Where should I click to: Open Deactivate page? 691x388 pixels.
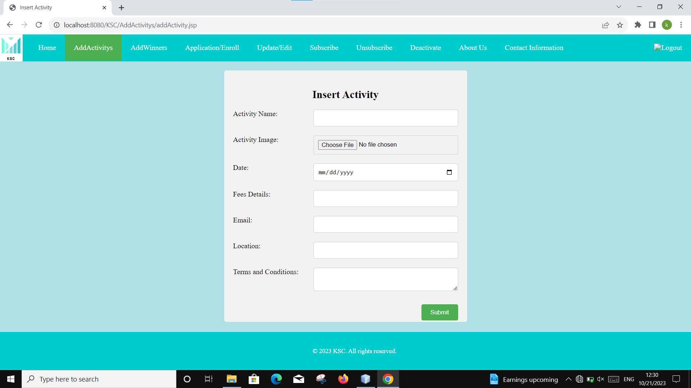(x=425, y=48)
